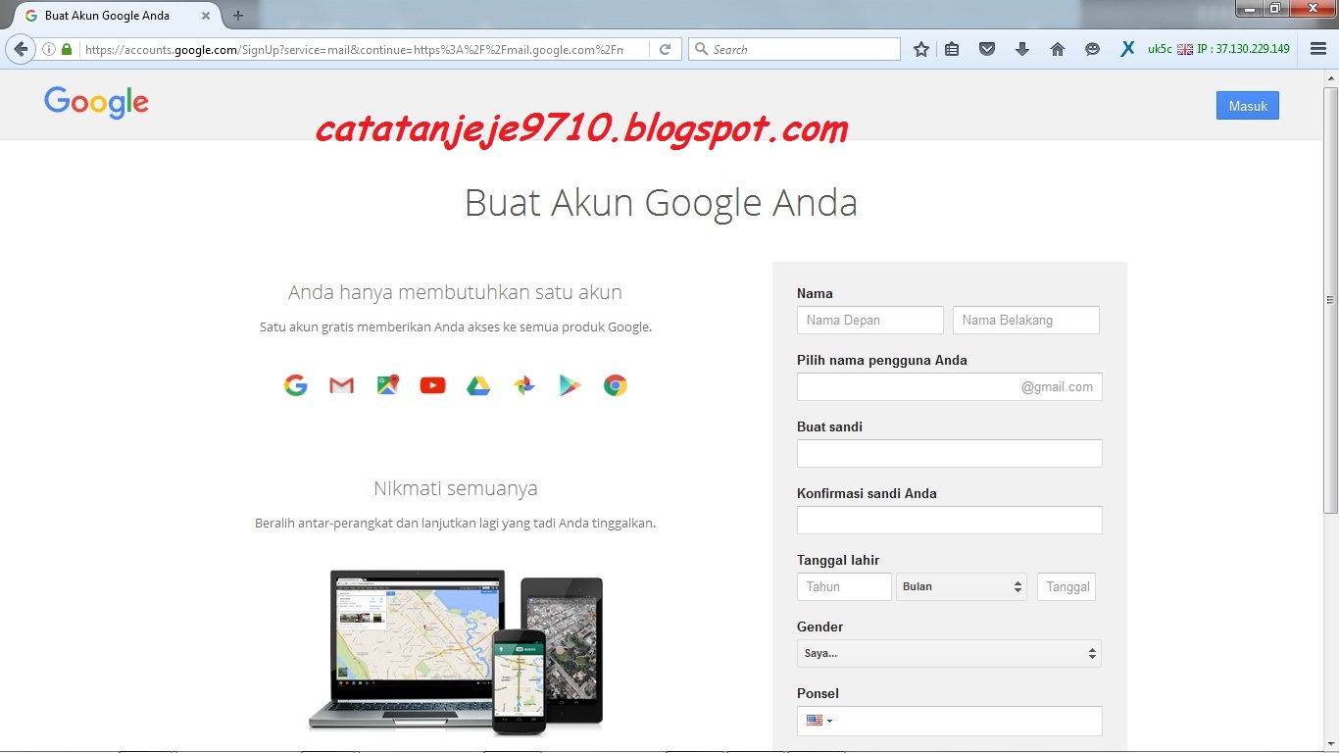Image resolution: width=1339 pixels, height=753 pixels.
Task: Click the chat smiley toolbar icon
Action: click(x=1092, y=49)
